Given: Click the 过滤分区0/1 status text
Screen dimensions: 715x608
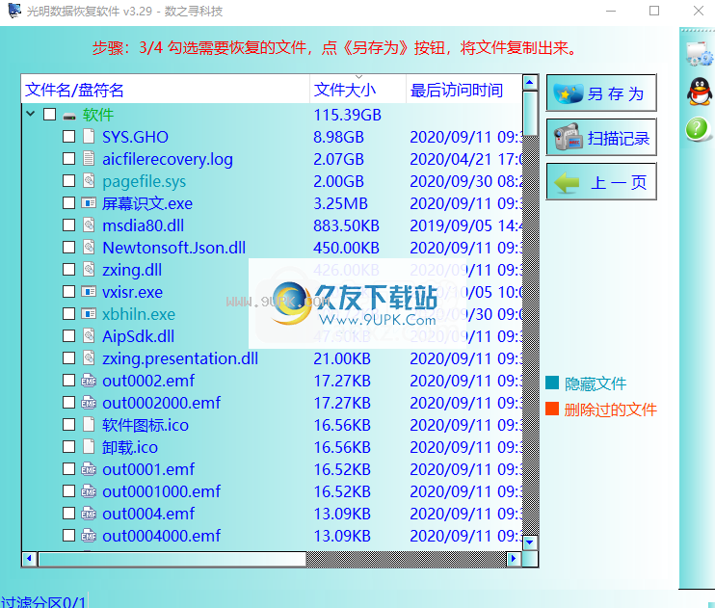Looking at the screenshot, I should coord(43,601).
